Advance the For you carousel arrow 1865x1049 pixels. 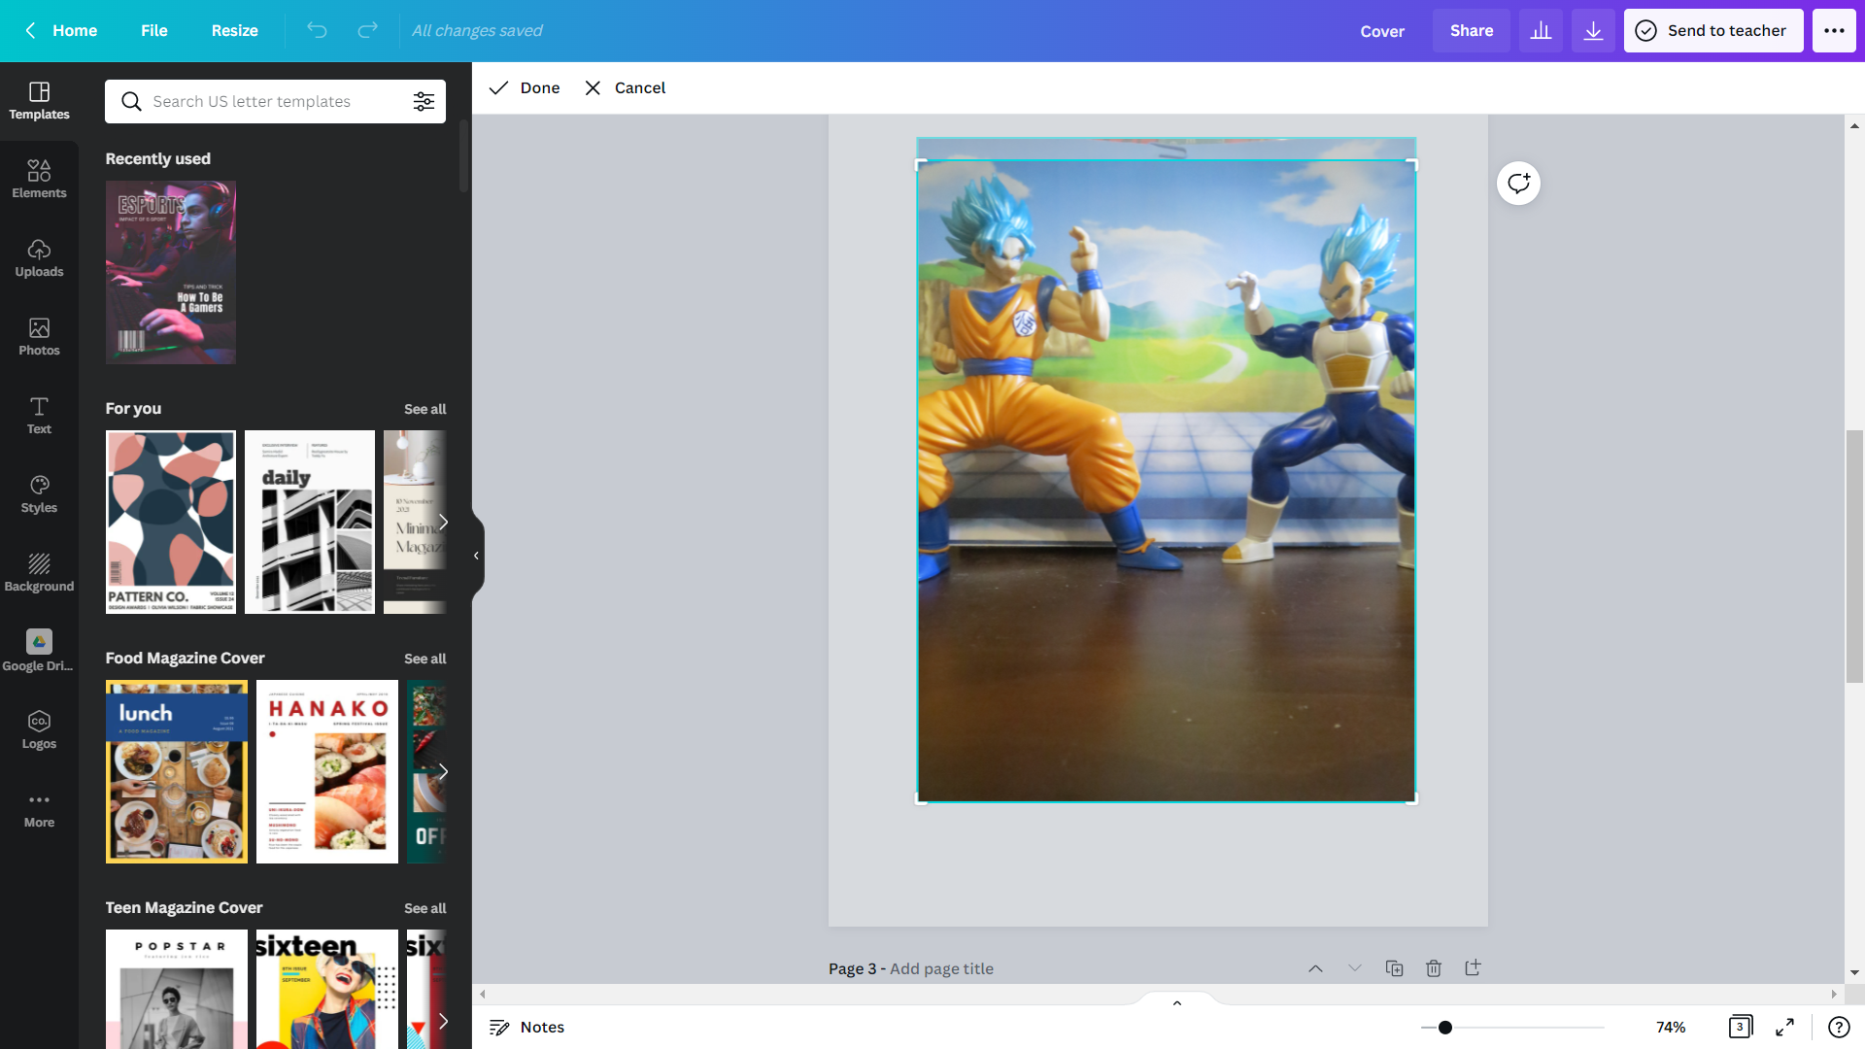click(x=443, y=522)
